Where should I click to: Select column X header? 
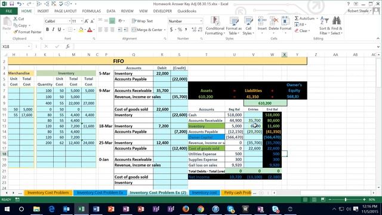pyautogui.click(x=284, y=54)
